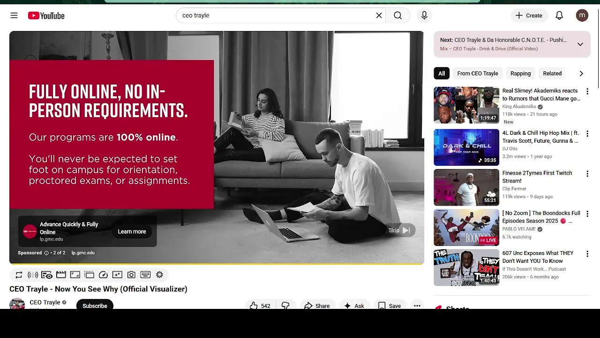Open menu for Dark & Chill mix
The image size is (600, 338).
click(587, 134)
